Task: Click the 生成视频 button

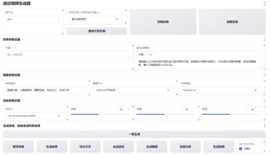Action: [x=219, y=147]
